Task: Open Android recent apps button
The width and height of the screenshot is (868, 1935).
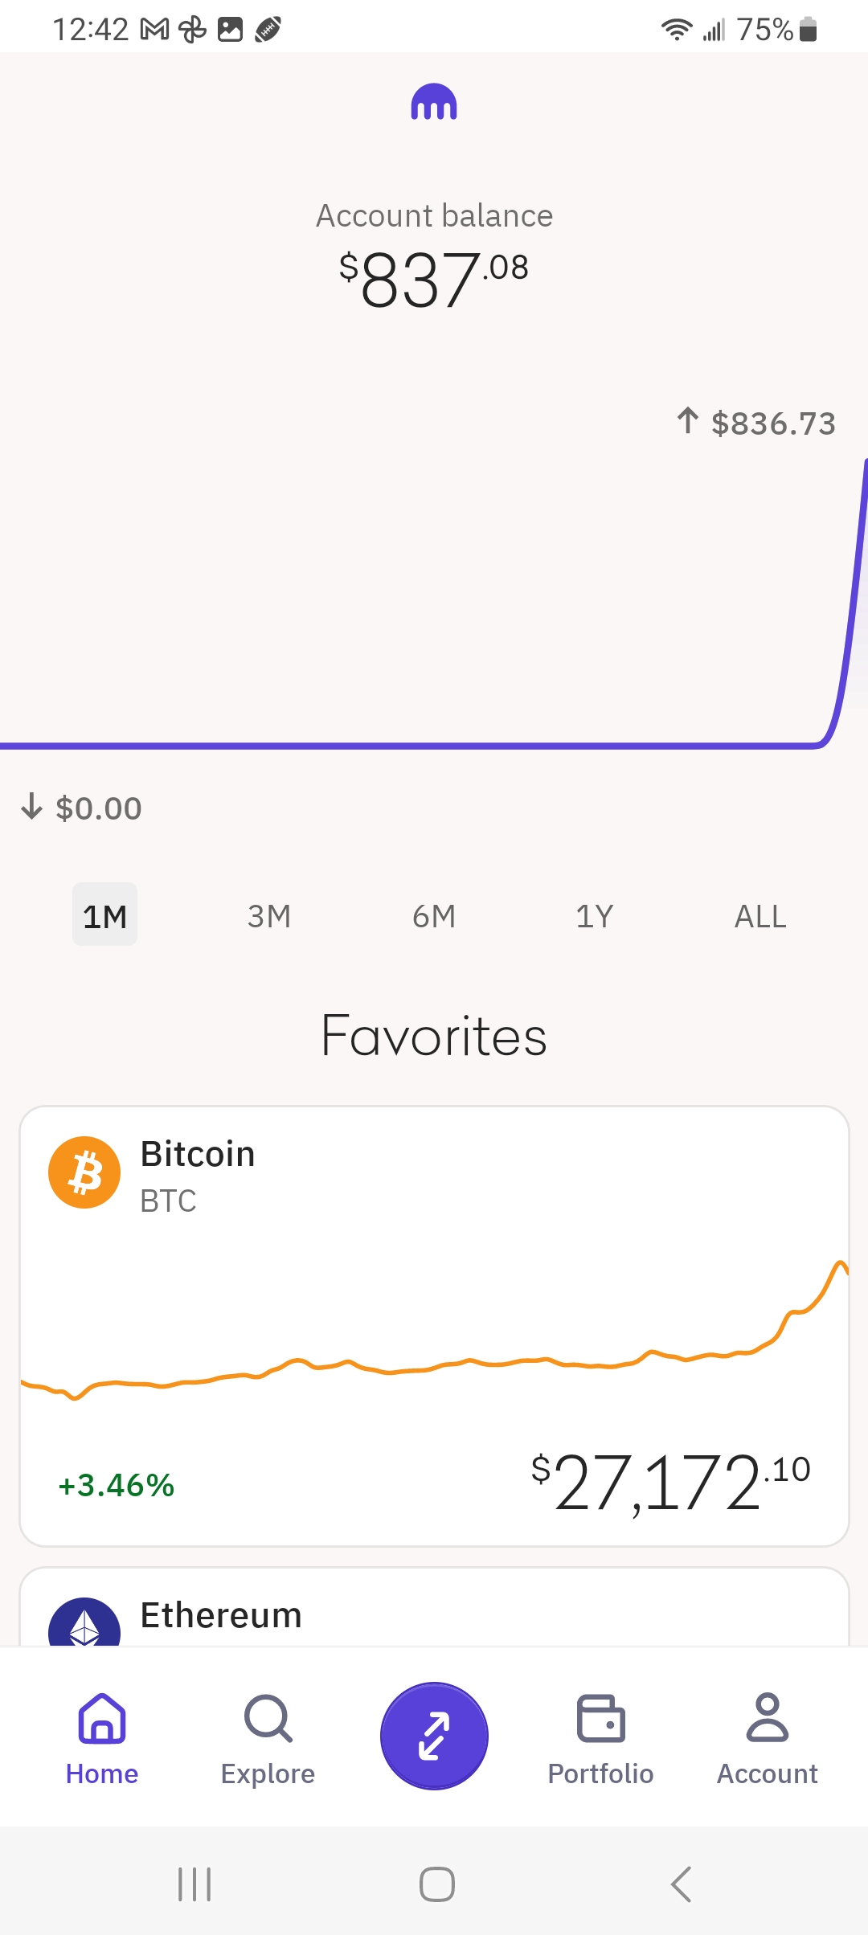Action: [194, 1884]
